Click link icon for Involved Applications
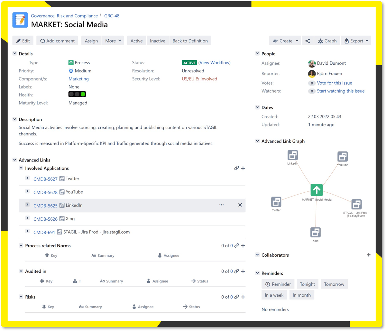Viewport: 386px width, 331px height. [236, 168]
